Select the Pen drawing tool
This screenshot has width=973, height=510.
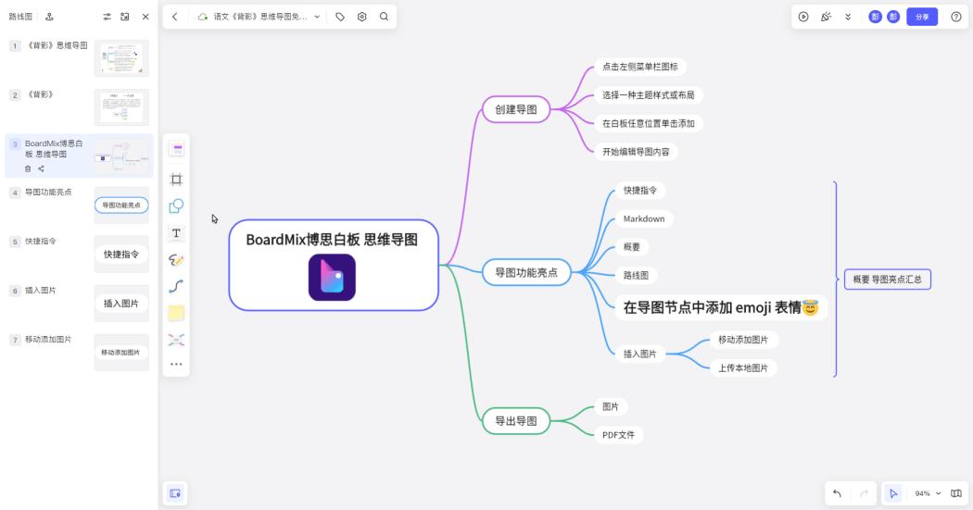pyautogui.click(x=176, y=260)
